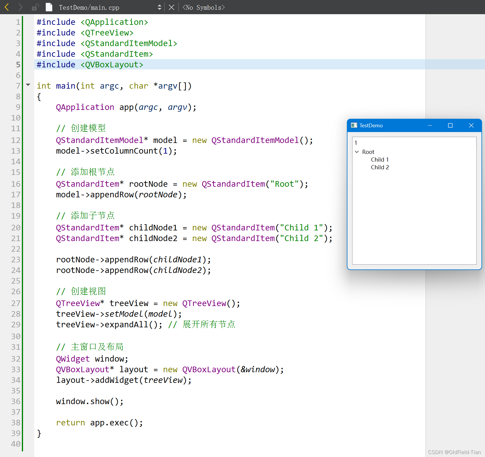
Task: Open the No Symbols dropdown
Action: (x=203, y=7)
